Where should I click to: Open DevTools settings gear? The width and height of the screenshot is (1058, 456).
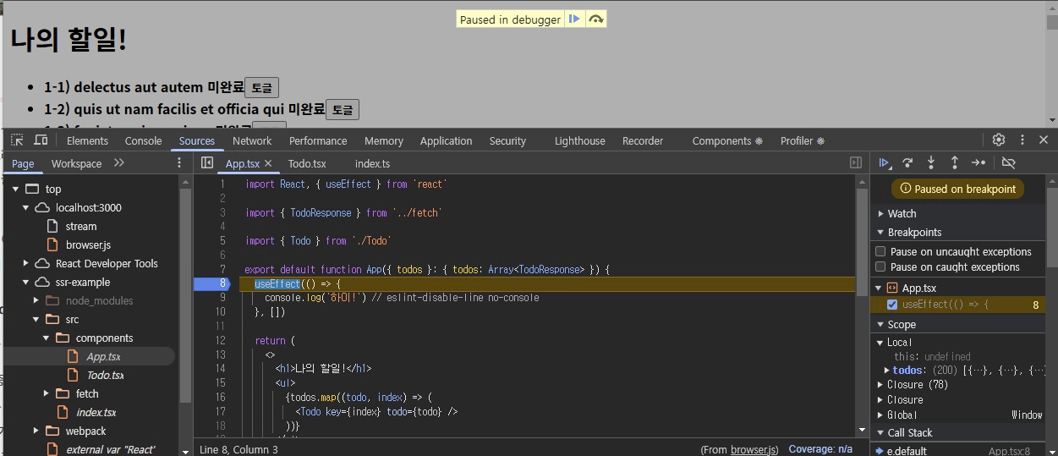[999, 140]
